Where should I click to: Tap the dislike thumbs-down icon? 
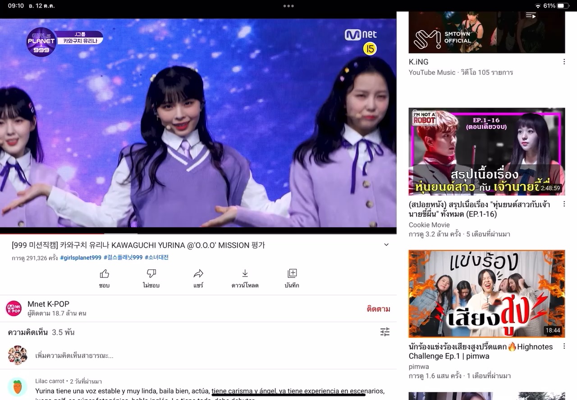(x=151, y=274)
